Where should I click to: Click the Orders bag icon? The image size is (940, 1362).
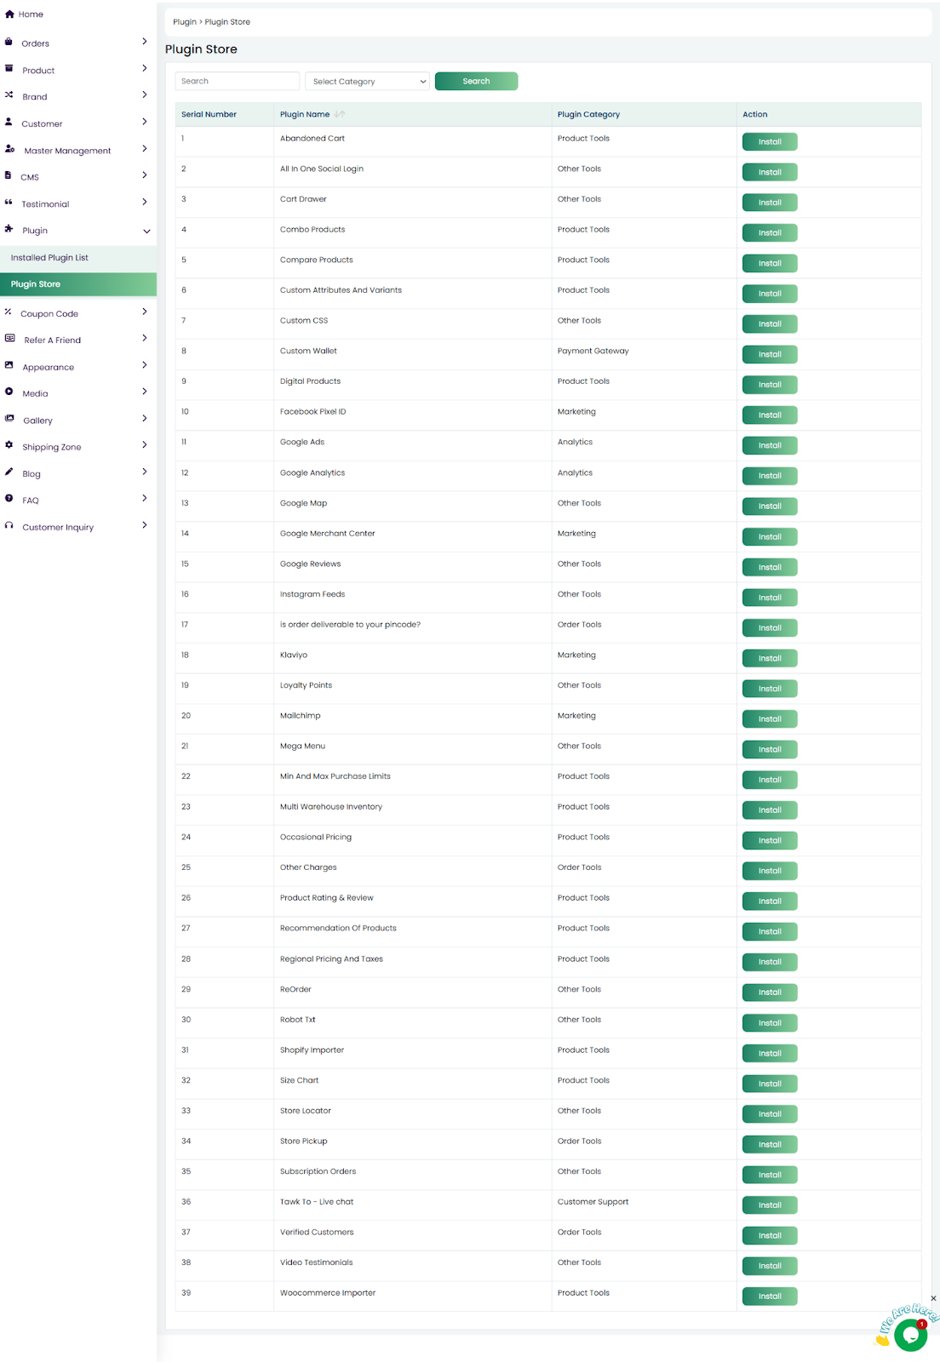point(9,42)
